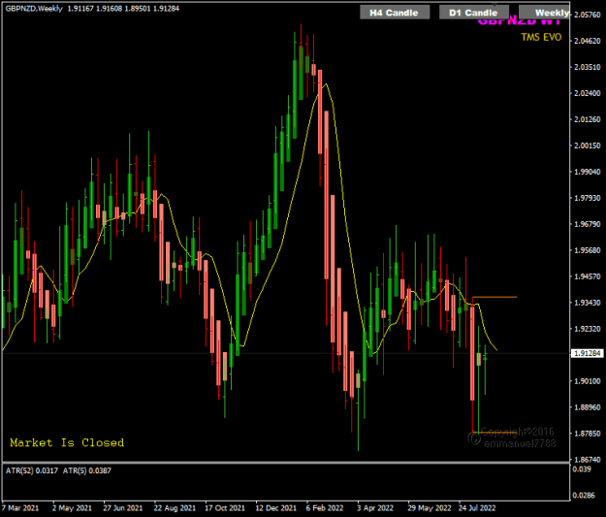This screenshot has height=517, width=606.
Task: Click the 1.93430 price scale label
Action: 588,303
